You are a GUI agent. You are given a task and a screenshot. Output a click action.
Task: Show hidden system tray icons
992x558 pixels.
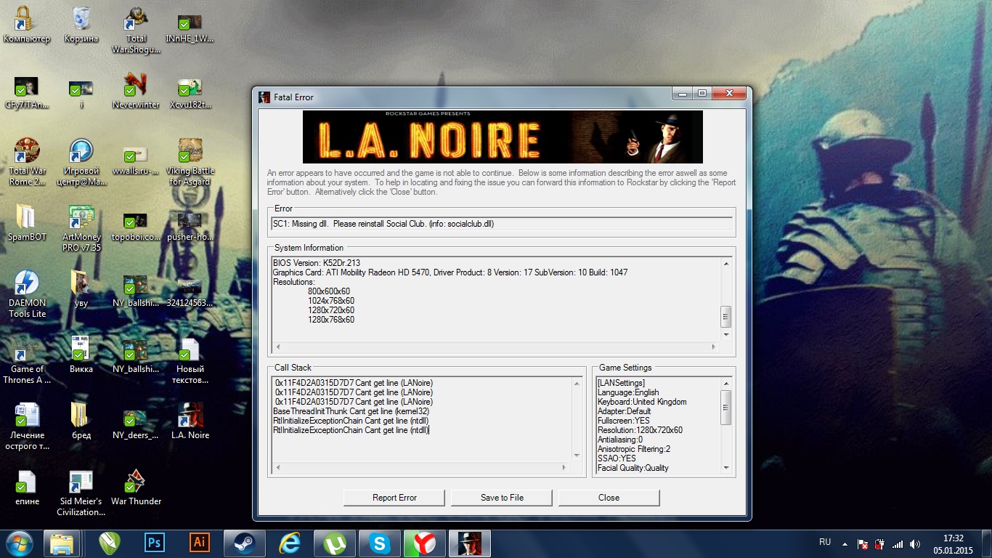844,543
